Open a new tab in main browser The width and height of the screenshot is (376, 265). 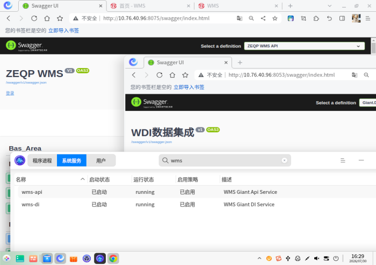(x=291, y=6)
